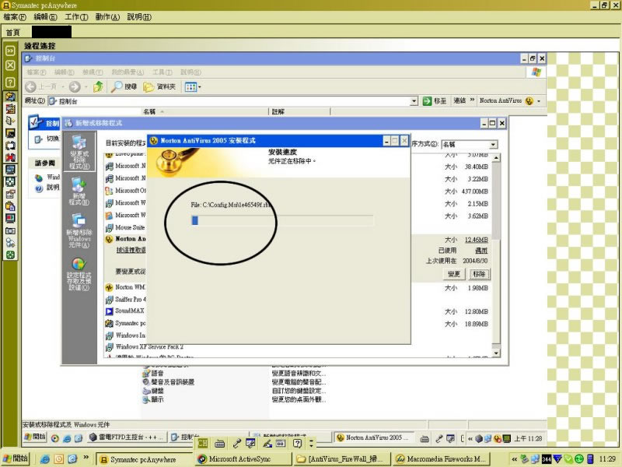622x467 pixels.
Task: Open help via the ? sidebar icon
Action: pyautogui.click(x=10, y=83)
